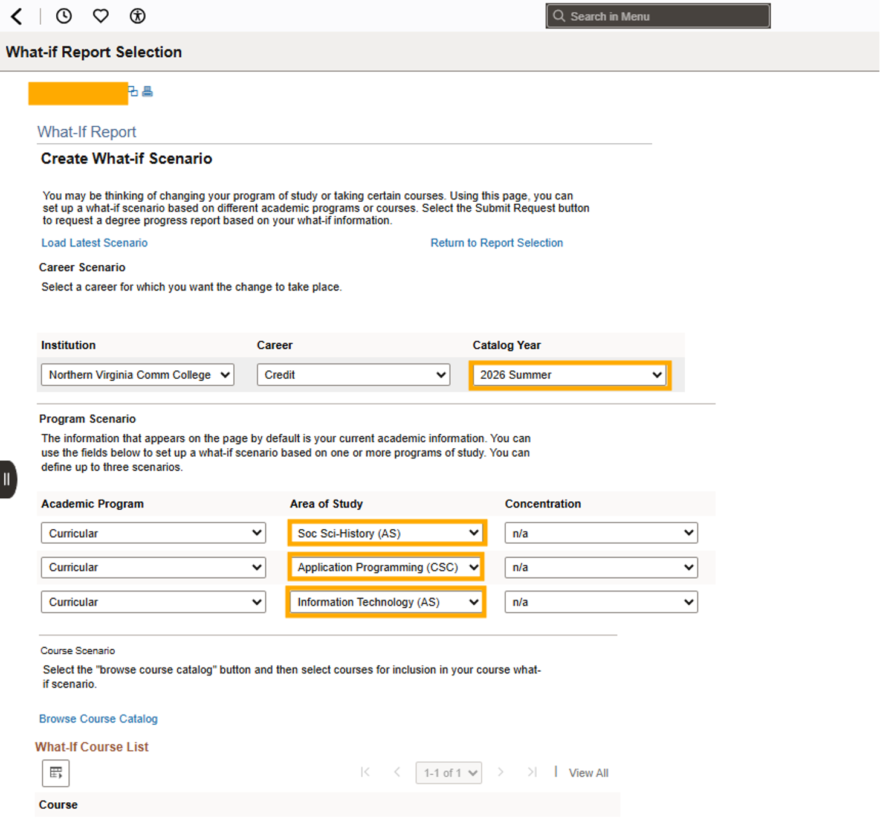Click the Program Scenario heading
Screen dimensions: 880x824
pos(88,419)
